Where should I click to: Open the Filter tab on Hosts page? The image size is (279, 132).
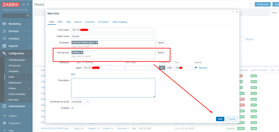(x=274, y=13)
